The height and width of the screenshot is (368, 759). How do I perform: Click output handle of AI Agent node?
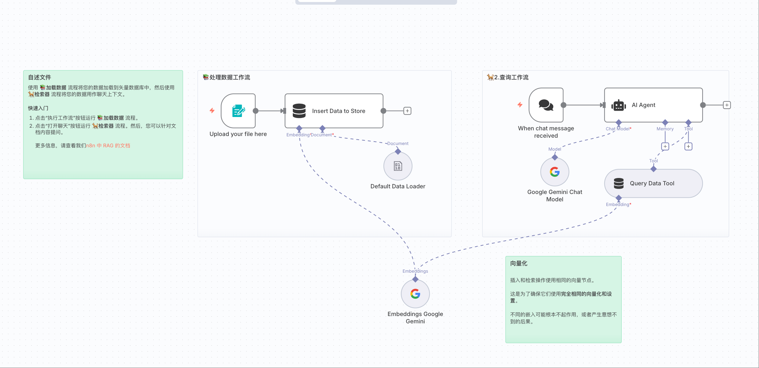click(x=703, y=105)
